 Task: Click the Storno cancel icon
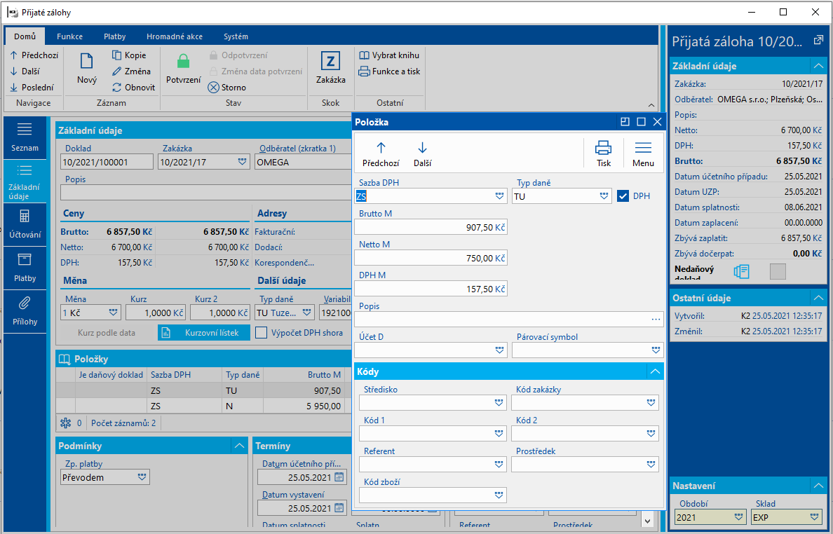click(x=213, y=87)
